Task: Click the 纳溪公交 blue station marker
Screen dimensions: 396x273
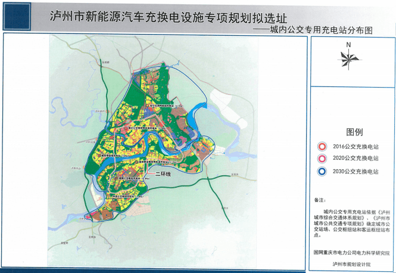Action: coord(114,200)
